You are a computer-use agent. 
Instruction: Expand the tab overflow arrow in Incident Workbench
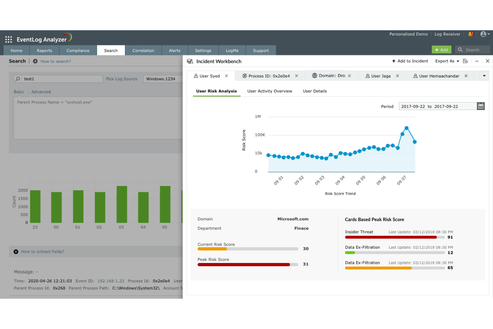coord(484,76)
